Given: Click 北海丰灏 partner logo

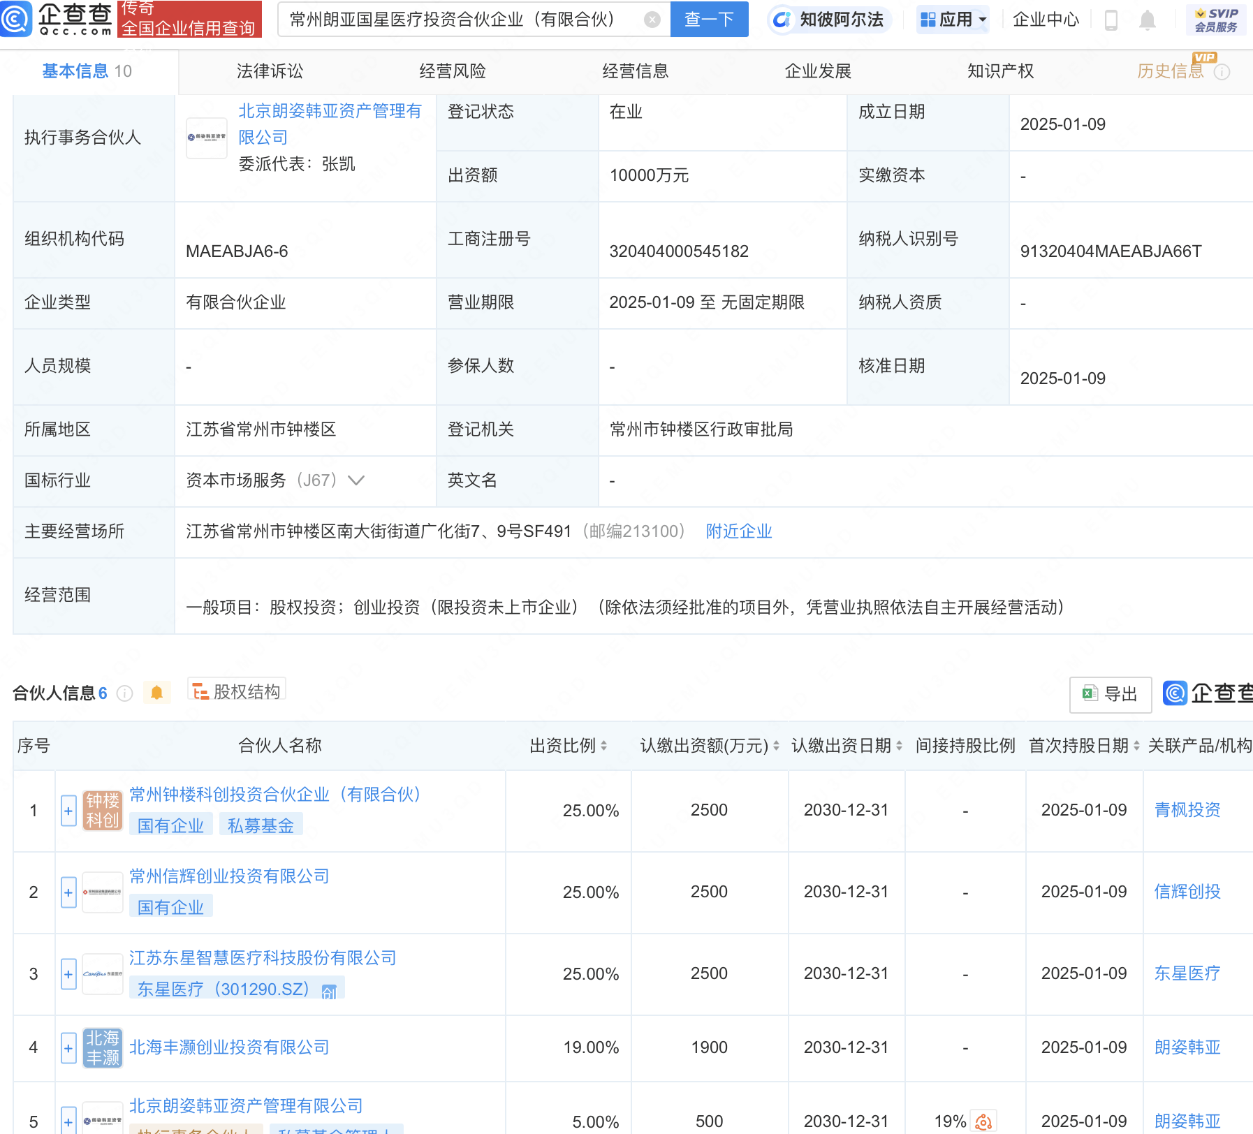Looking at the screenshot, I should [103, 1047].
